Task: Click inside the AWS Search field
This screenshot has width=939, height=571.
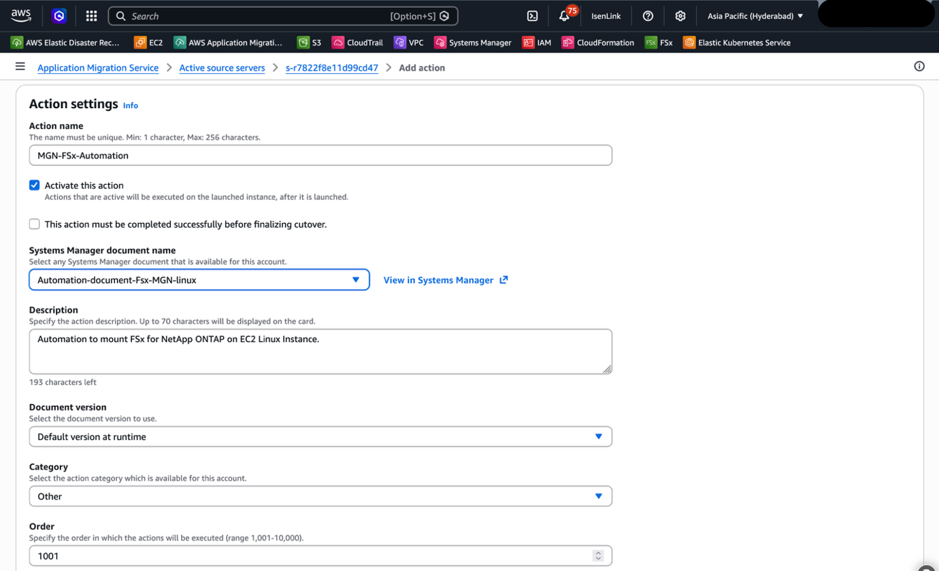Action: pos(282,16)
